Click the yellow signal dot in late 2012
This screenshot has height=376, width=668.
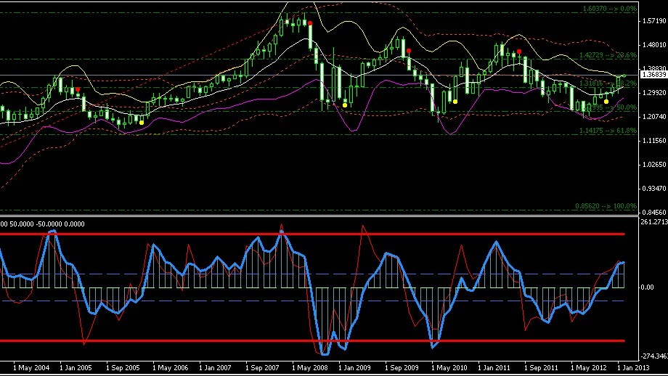click(x=606, y=102)
